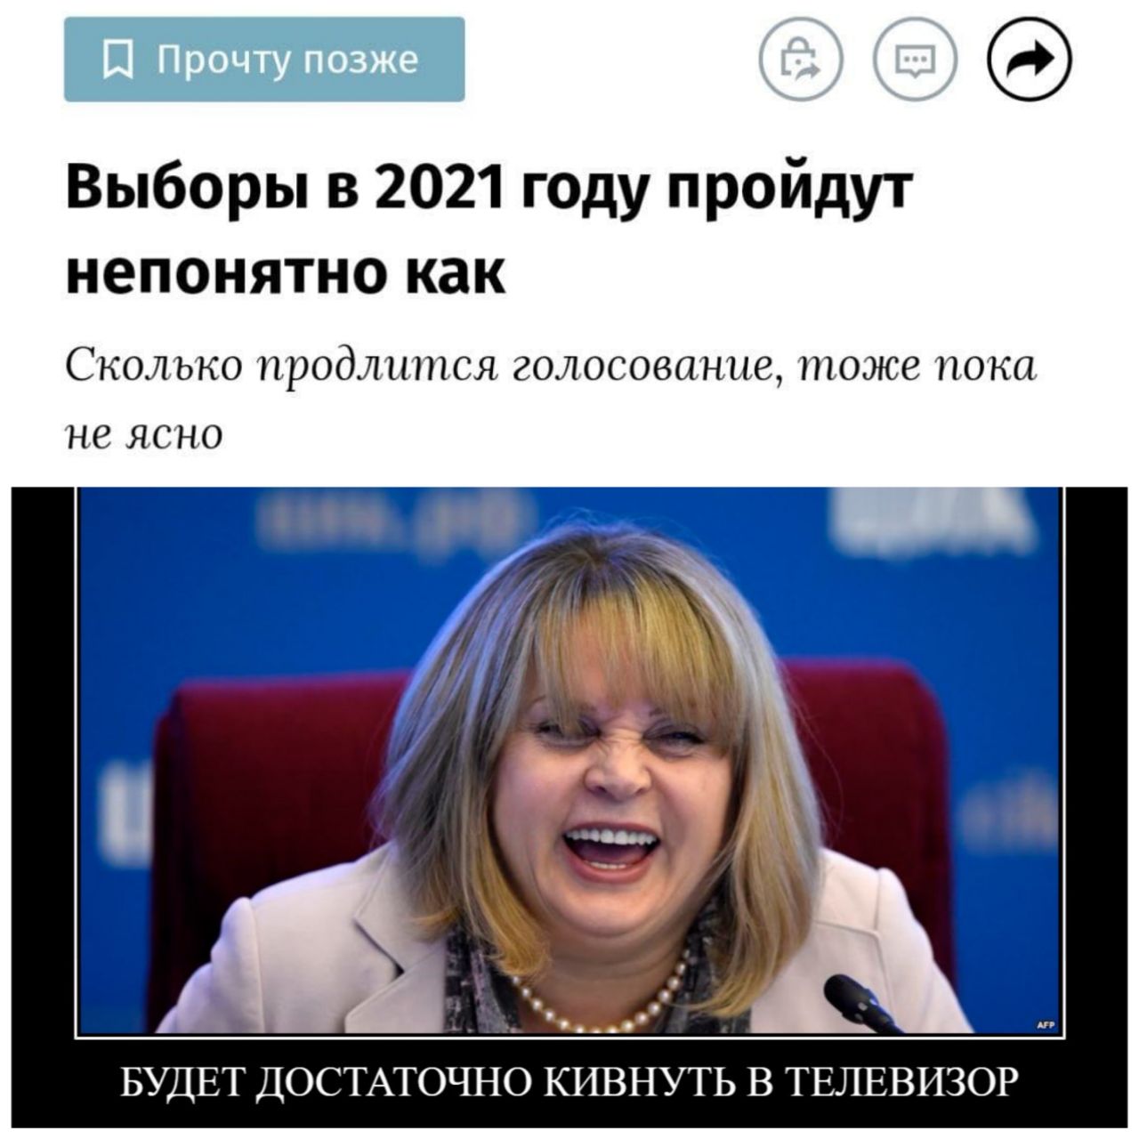Click the share arrow icon
The image size is (1139, 1139).
pos(1030,61)
